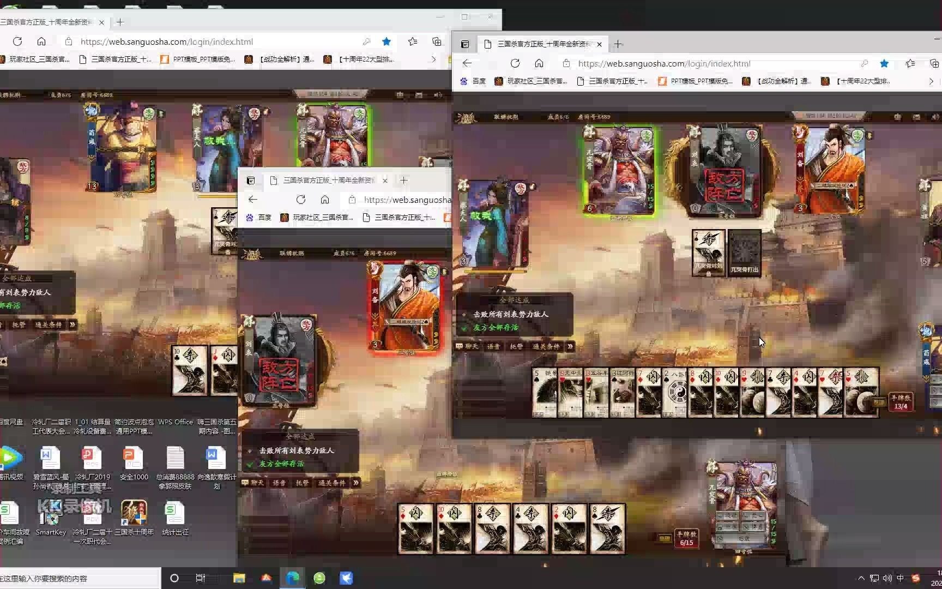Screen dimensions: 942x589
Task: Open tab actions menu icon in right browser
Action: pos(465,44)
